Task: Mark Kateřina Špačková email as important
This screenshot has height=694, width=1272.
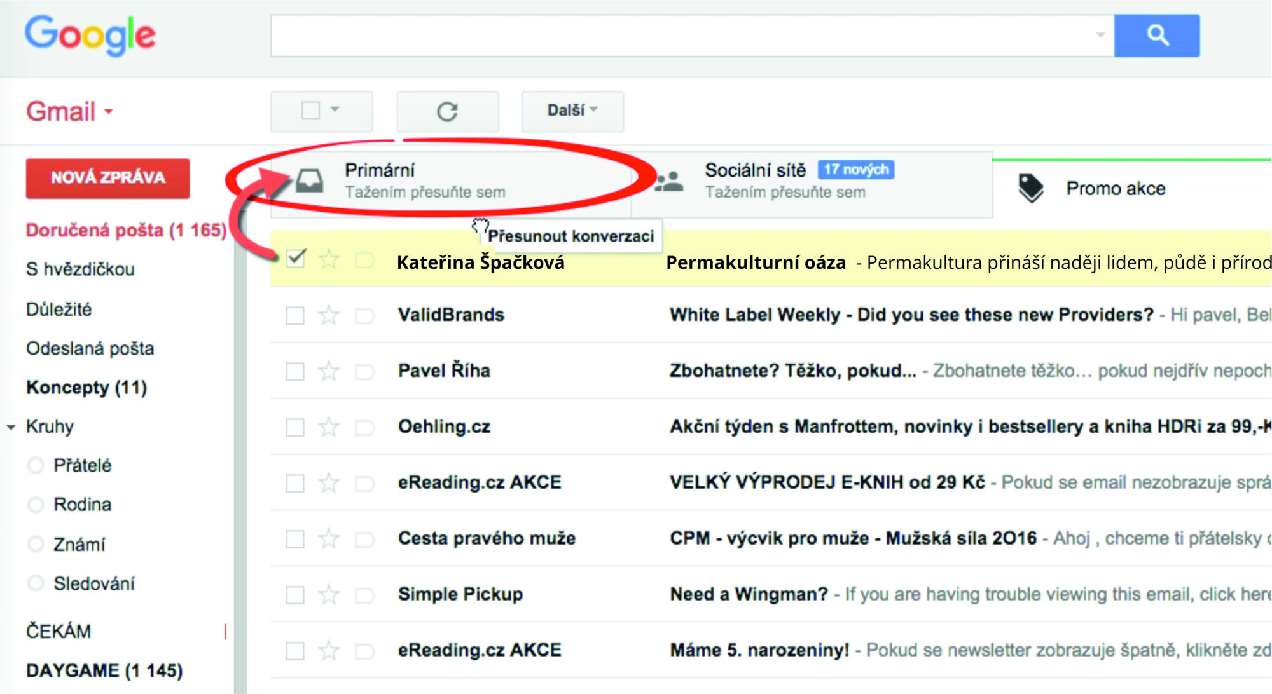Action: (364, 260)
